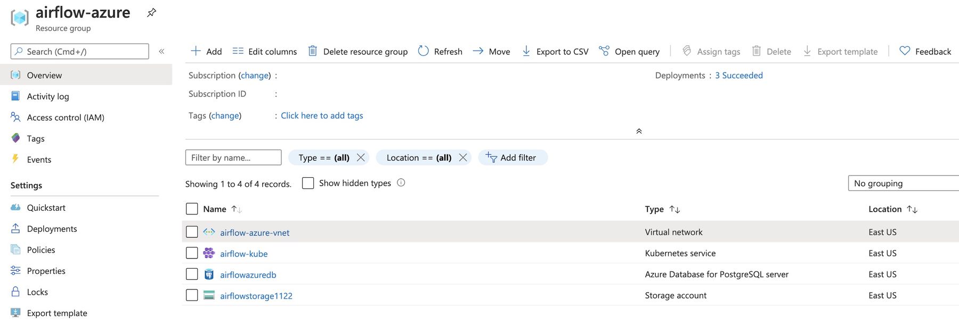This screenshot has width=959, height=324.
Task: Toggle the select-all checkbox in Name header
Action: click(x=192, y=209)
